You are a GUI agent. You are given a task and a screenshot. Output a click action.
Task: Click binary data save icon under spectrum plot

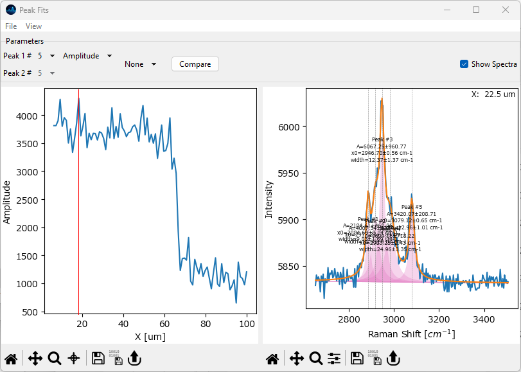coord(375,359)
